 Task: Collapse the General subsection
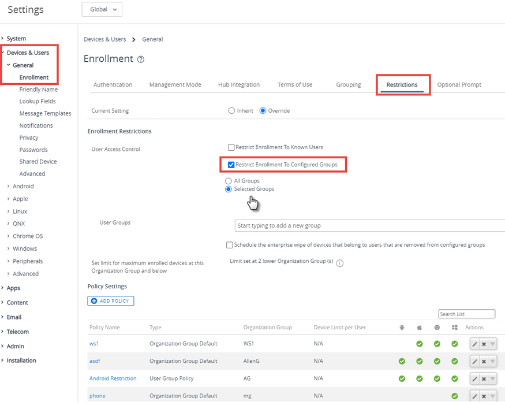tap(9, 65)
